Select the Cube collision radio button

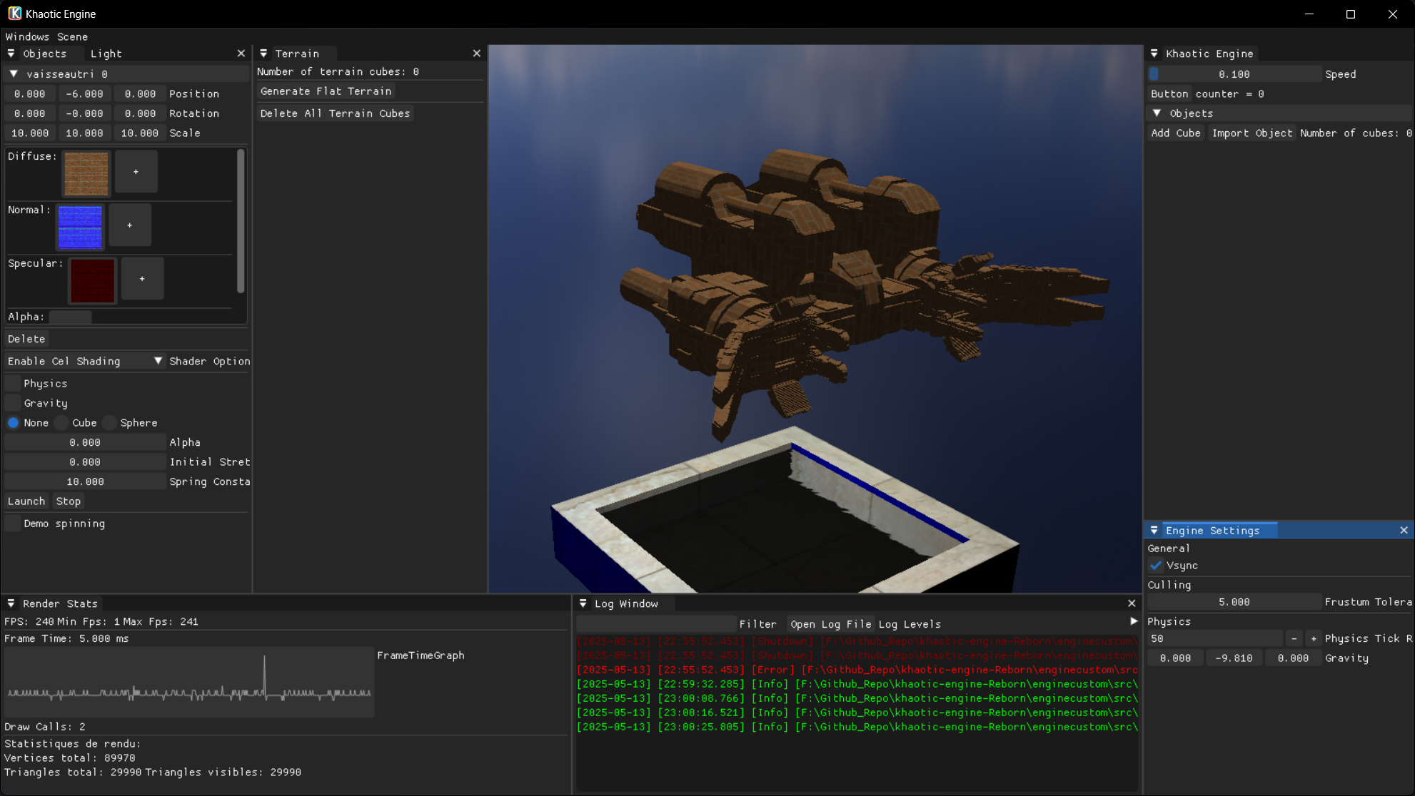tap(61, 422)
